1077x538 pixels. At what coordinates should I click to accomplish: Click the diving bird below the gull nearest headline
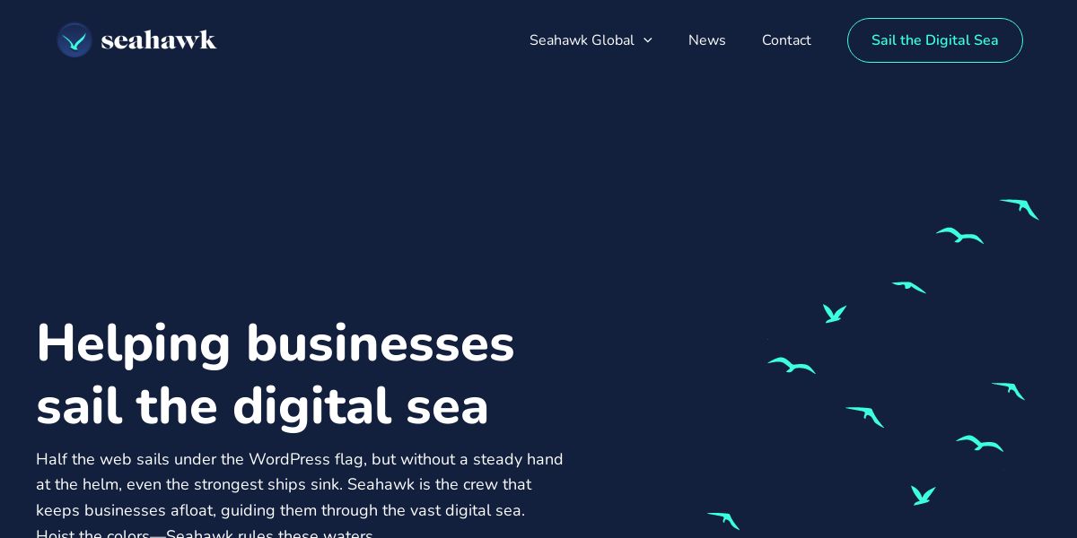pyautogui.click(x=865, y=417)
